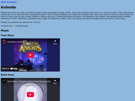The image size is (135, 101).
Task: Click the Music section heading
Action: coord(5,30)
